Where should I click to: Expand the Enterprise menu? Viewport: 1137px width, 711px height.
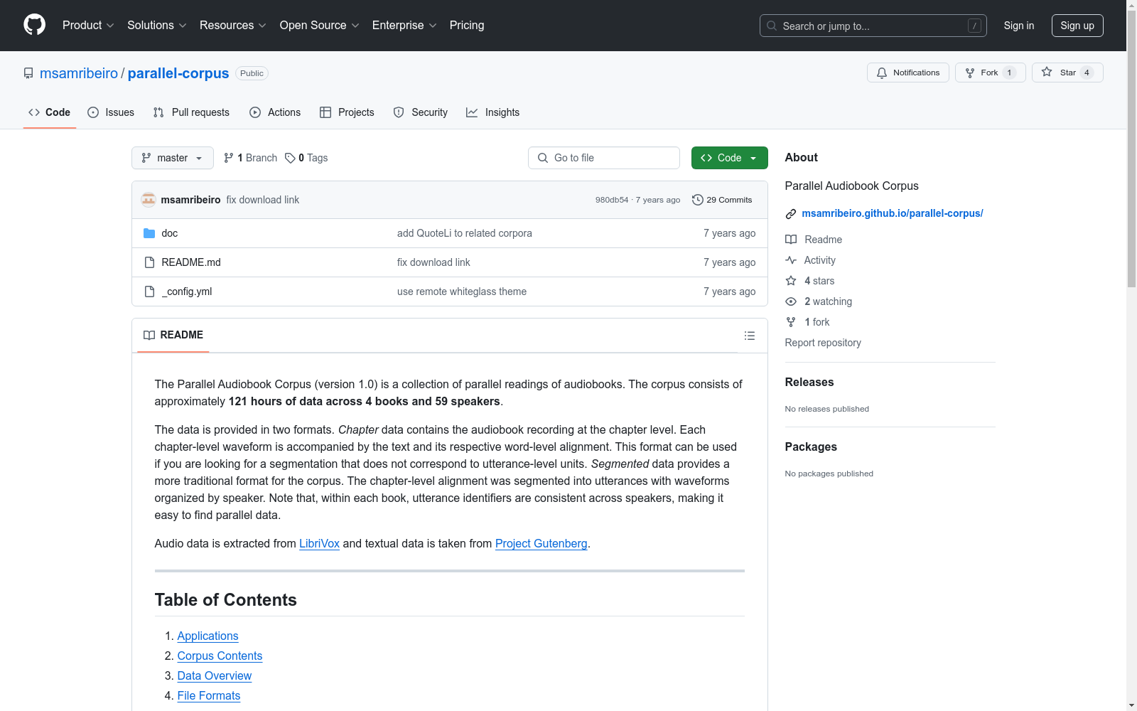pos(404,26)
